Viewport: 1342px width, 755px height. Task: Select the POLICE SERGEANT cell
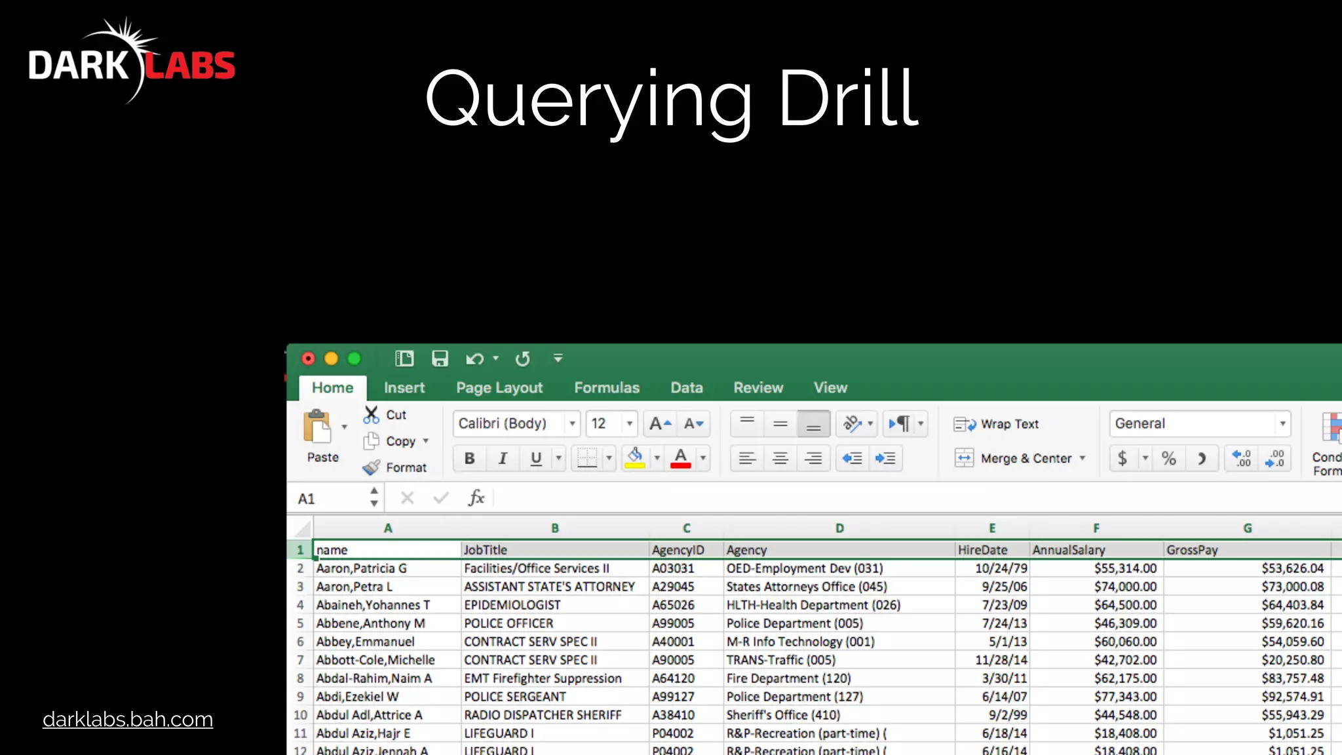tap(555, 697)
